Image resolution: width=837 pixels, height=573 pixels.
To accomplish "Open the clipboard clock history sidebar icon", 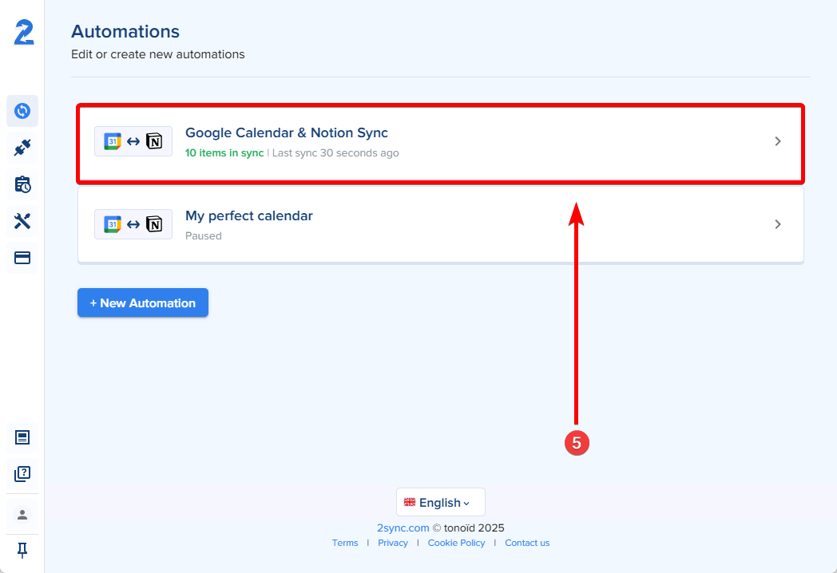I will click(22, 184).
